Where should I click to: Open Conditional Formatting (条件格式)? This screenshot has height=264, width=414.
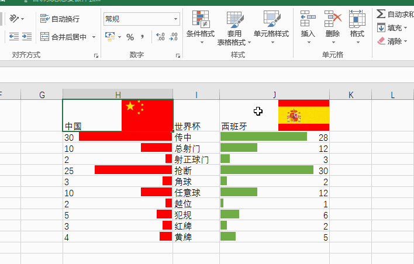click(x=201, y=27)
